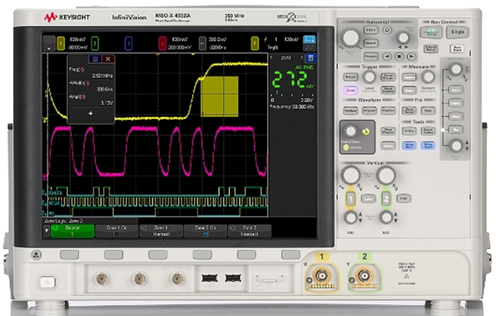
Task: Push the Save Recall button
Action: (409, 111)
